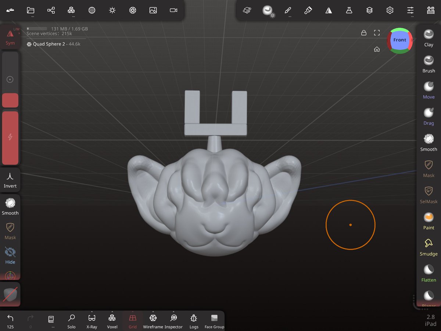Open the Layers stack menu
Image resolution: width=441 pixels, height=331 pixels.
[x=369, y=10]
